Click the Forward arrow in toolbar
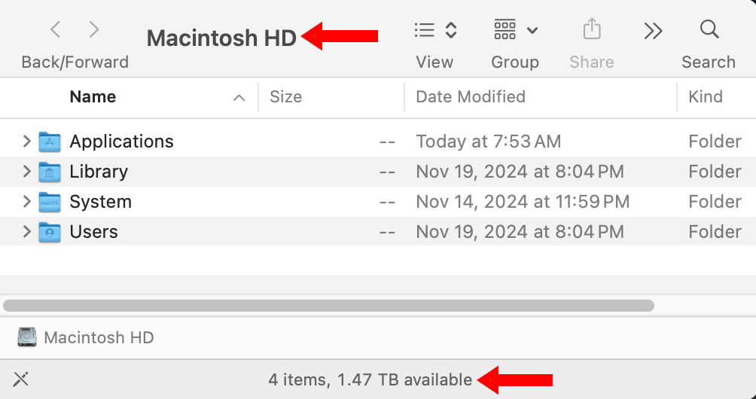Viewport: 756px width, 399px height. pyautogui.click(x=94, y=30)
